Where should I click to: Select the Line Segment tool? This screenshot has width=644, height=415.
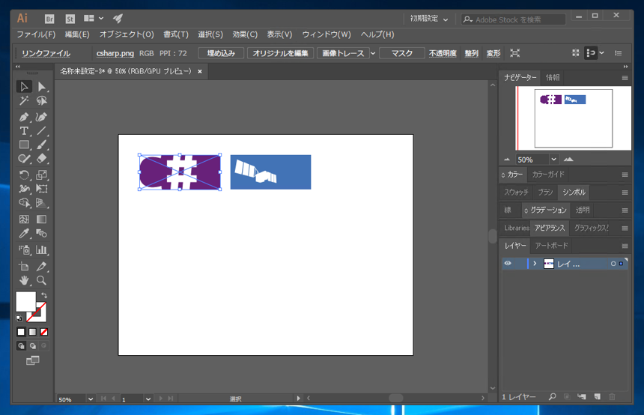[x=41, y=131]
